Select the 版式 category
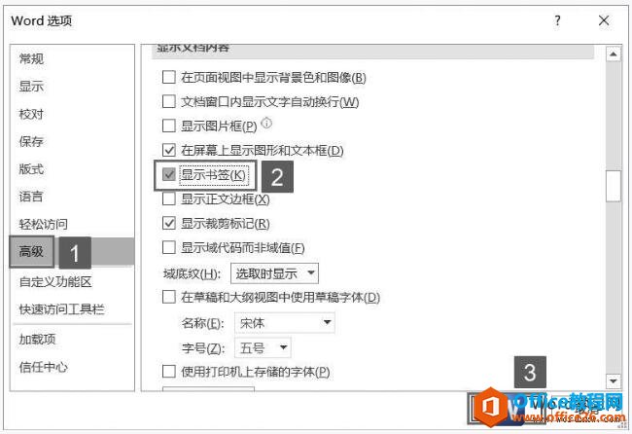This screenshot has height=434, width=632. [72, 169]
